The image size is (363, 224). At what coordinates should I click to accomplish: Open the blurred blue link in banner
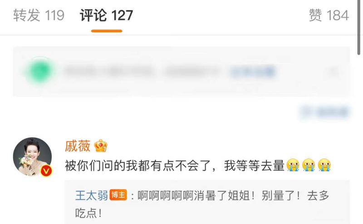point(253,71)
